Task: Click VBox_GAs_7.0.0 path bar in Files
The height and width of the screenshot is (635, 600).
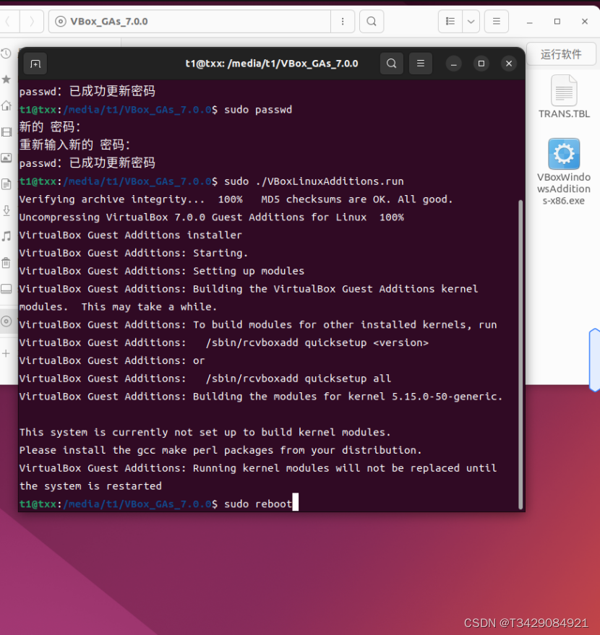Action: 189,22
